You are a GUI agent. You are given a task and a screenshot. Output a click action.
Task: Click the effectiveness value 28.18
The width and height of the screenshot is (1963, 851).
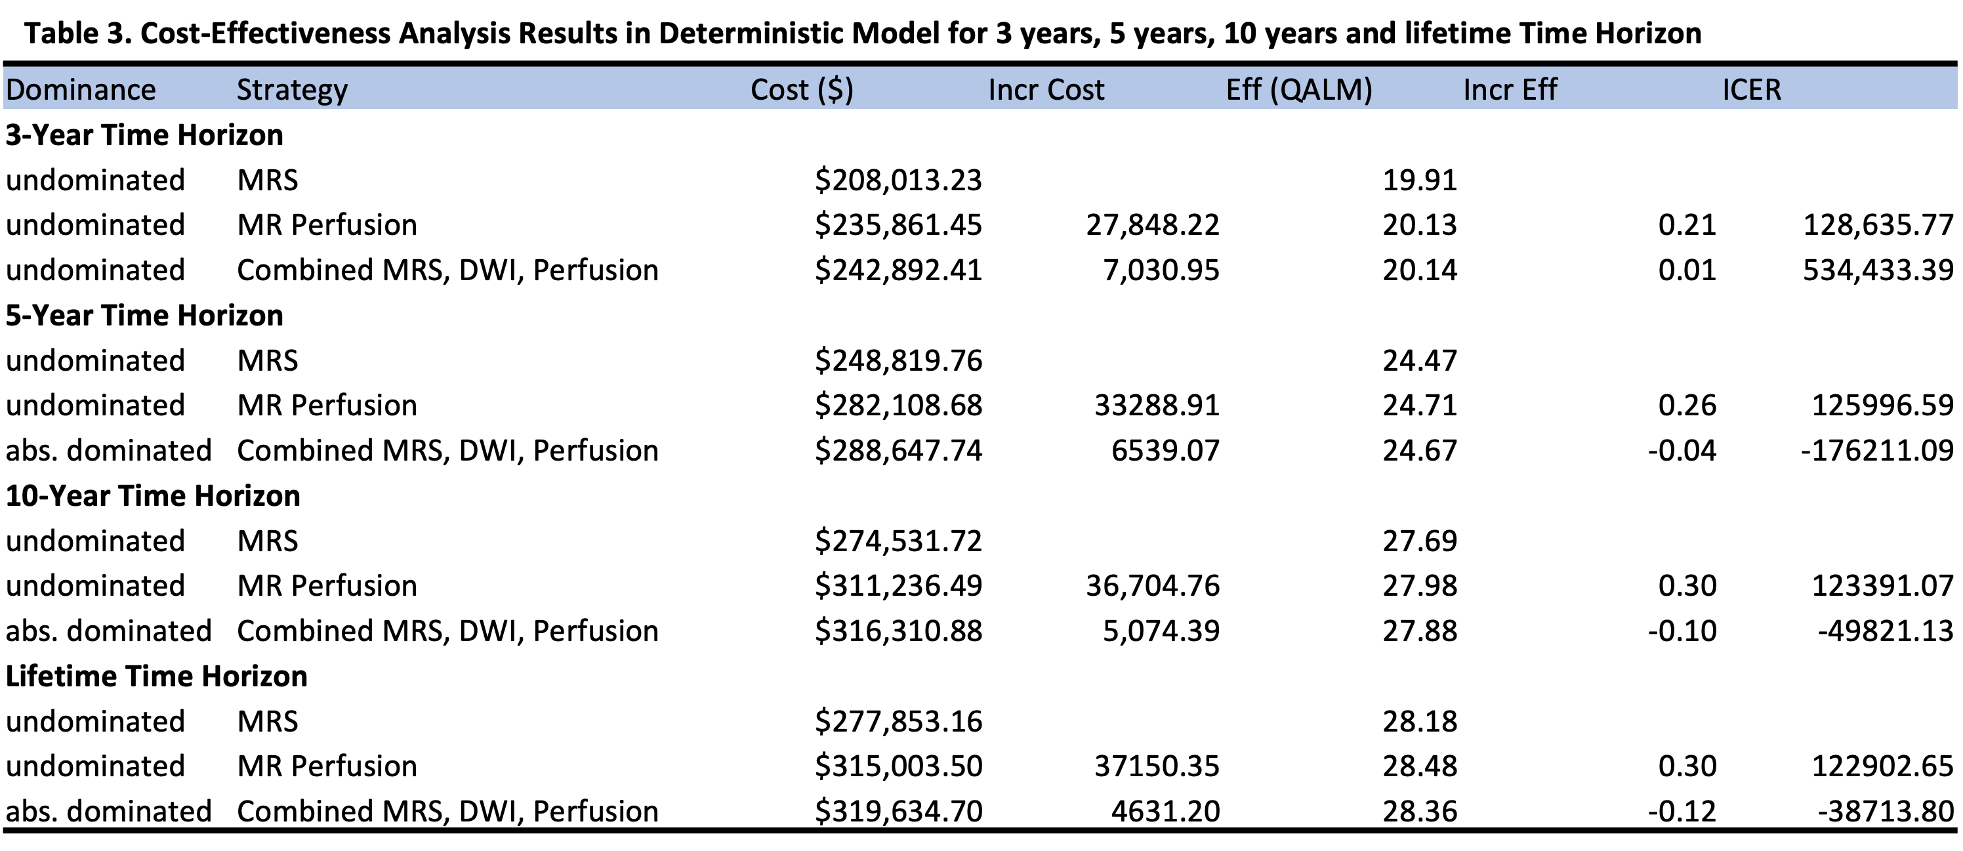(x=1419, y=722)
